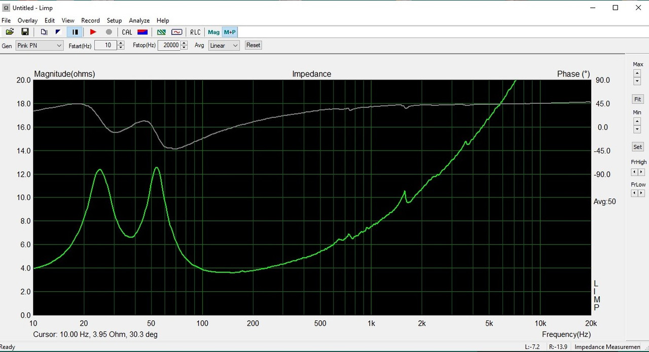Open the View menu
Image resolution: width=649 pixels, height=352 pixels.
(68, 21)
